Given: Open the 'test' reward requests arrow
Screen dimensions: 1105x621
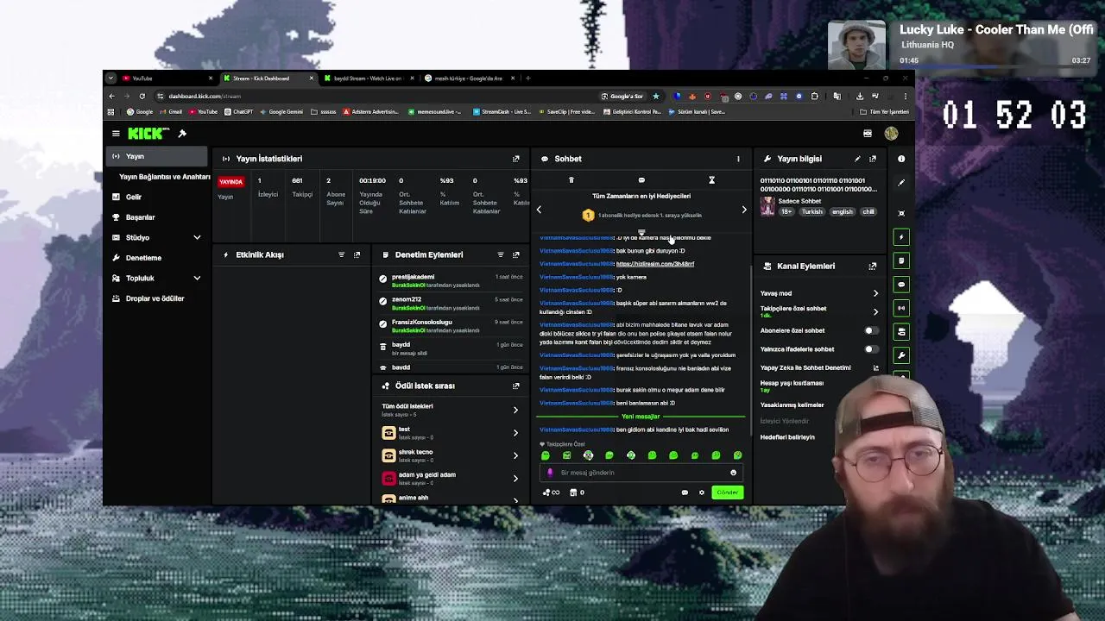Looking at the screenshot, I should point(515,433).
